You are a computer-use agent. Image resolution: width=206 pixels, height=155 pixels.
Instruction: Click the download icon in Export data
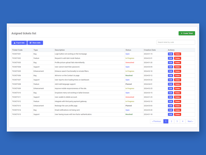point(15,43)
